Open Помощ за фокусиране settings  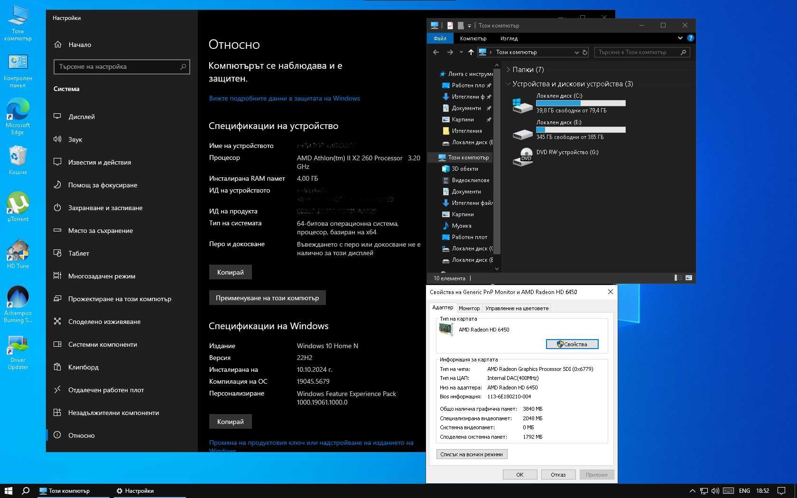(x=121, y=185)
